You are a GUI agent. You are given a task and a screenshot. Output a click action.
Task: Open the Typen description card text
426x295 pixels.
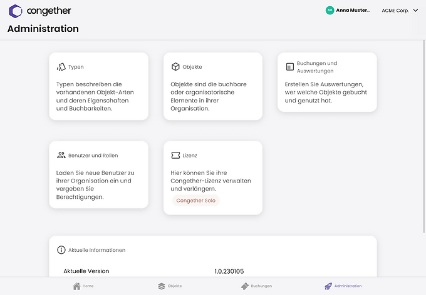click(x=95, y=96)
